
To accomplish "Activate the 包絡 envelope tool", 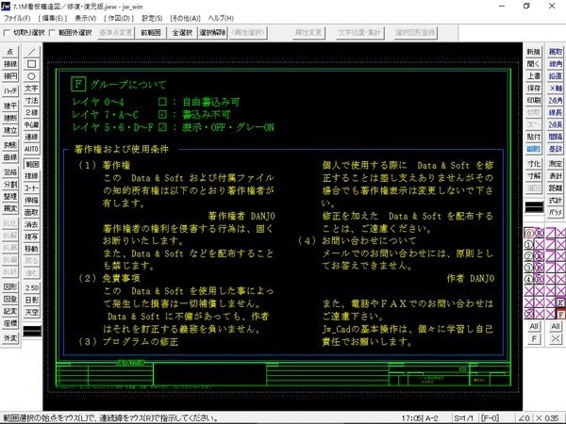I will [10, 172].
